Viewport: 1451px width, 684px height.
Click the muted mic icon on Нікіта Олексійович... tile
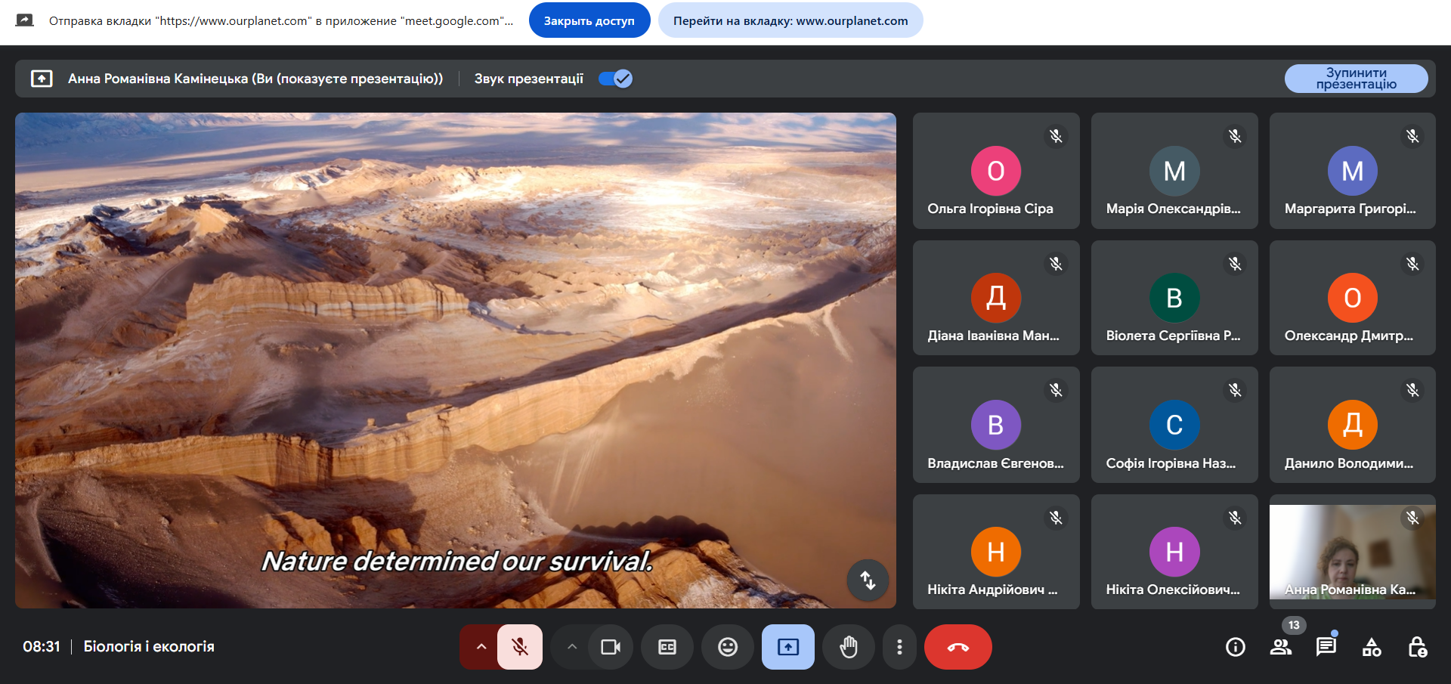point(1235,518)
